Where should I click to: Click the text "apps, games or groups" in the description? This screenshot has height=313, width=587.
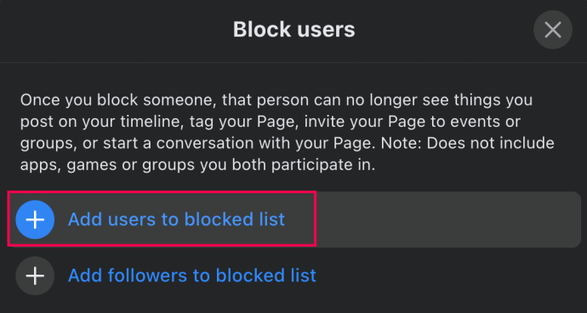pyautogui.click(x=108, y=166)
